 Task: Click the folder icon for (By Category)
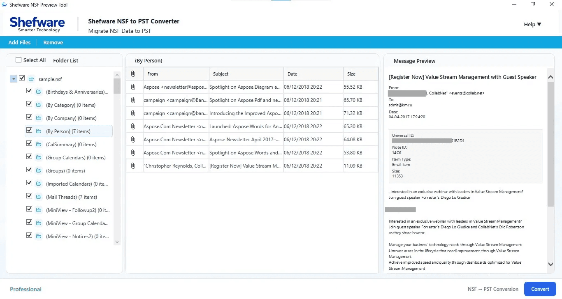pos(39,105)
